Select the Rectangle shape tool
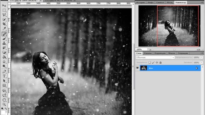The height and width of the screenshot is (115, 205). pyautogui.click(x=4, y=85)
